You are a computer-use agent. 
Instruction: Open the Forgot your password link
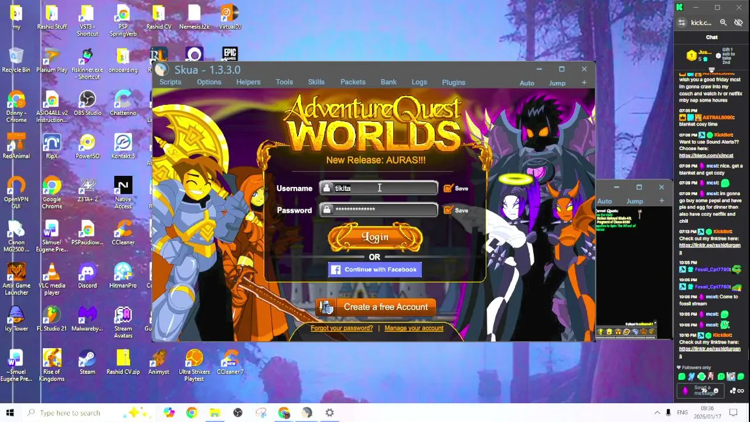pyautogui.click(x=342, y=328)
